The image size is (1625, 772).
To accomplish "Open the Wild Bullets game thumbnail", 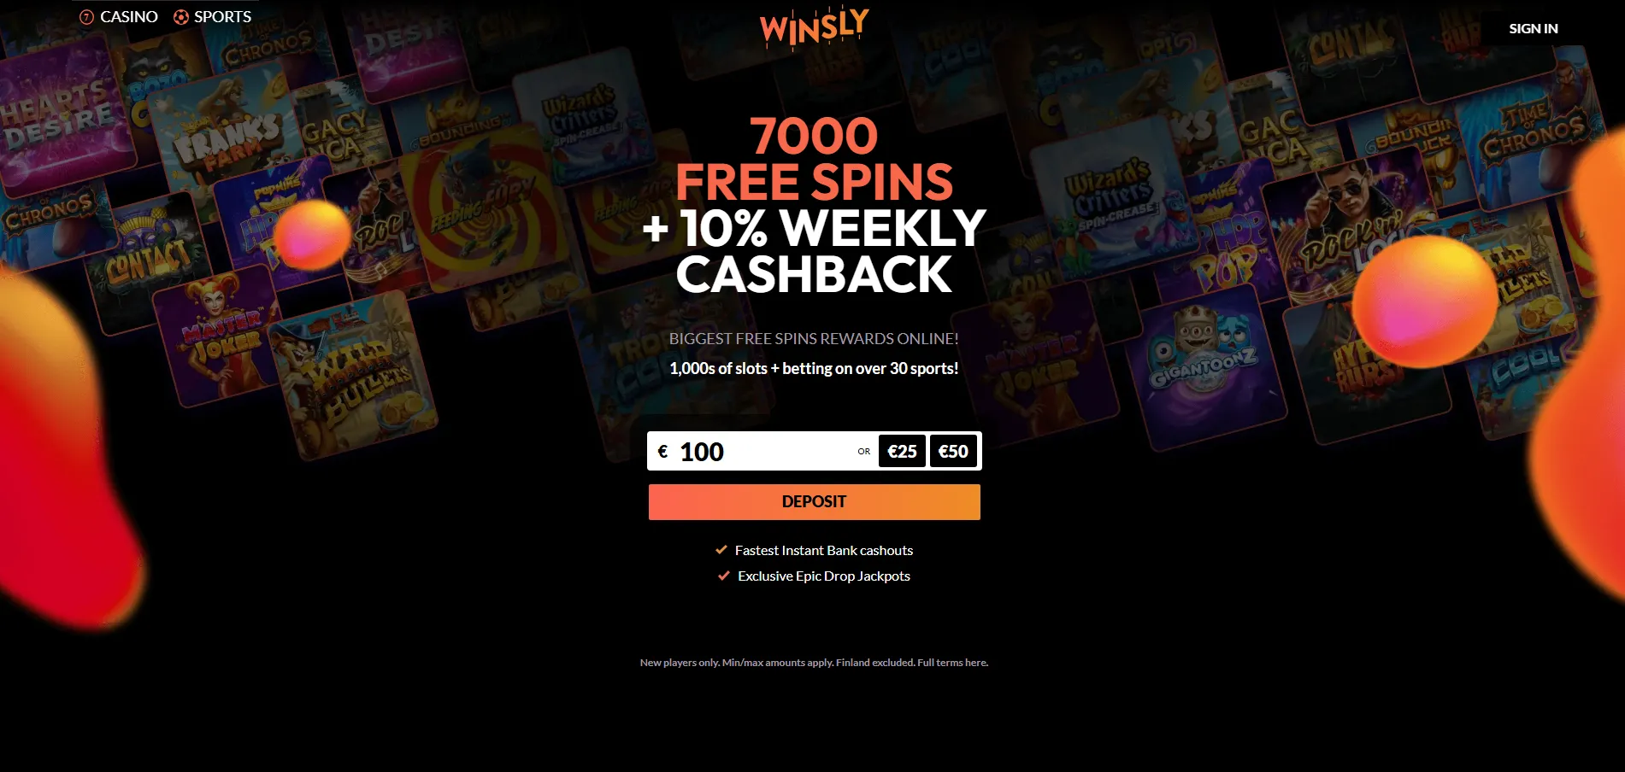I will coord(353,374).
